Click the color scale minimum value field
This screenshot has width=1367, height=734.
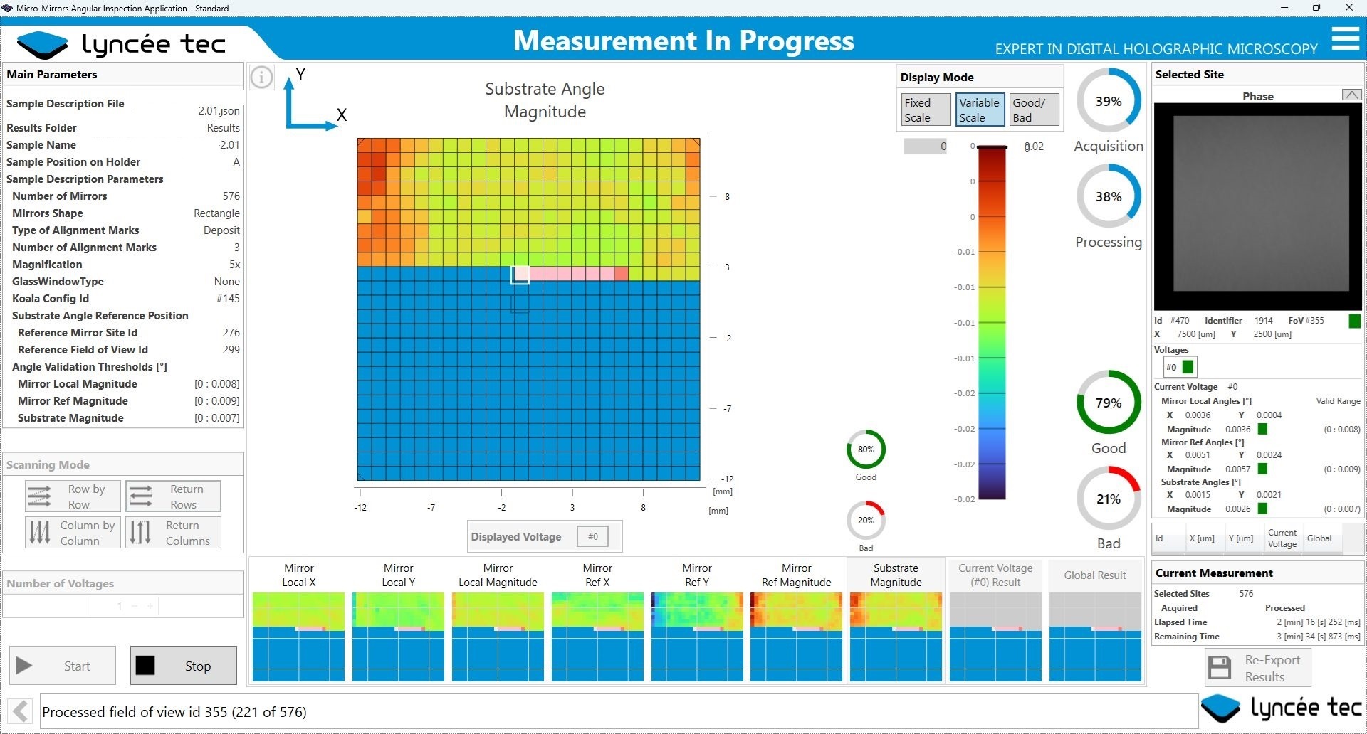coord(925,147)
